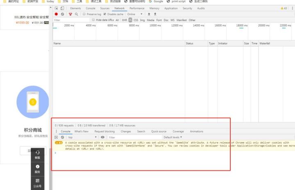Show console sidebar icon
Image resolution: width=295 pixels, height=190 pixels.
(56, 137)
